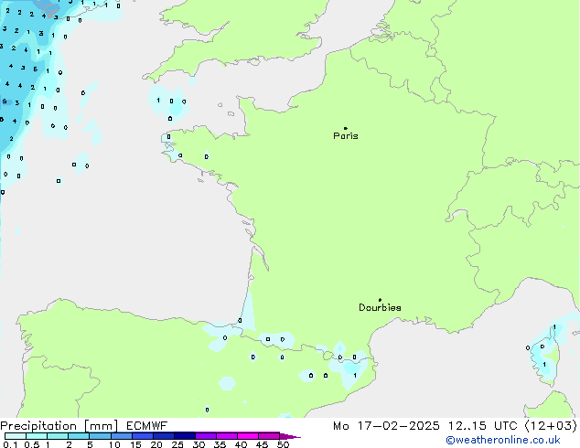Click the Paris city label

coord(346,136)
